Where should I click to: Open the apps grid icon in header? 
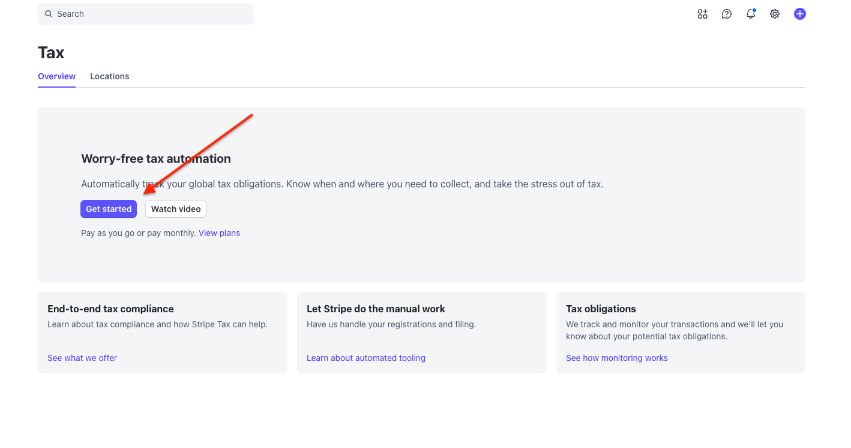(x=702, y=14)
